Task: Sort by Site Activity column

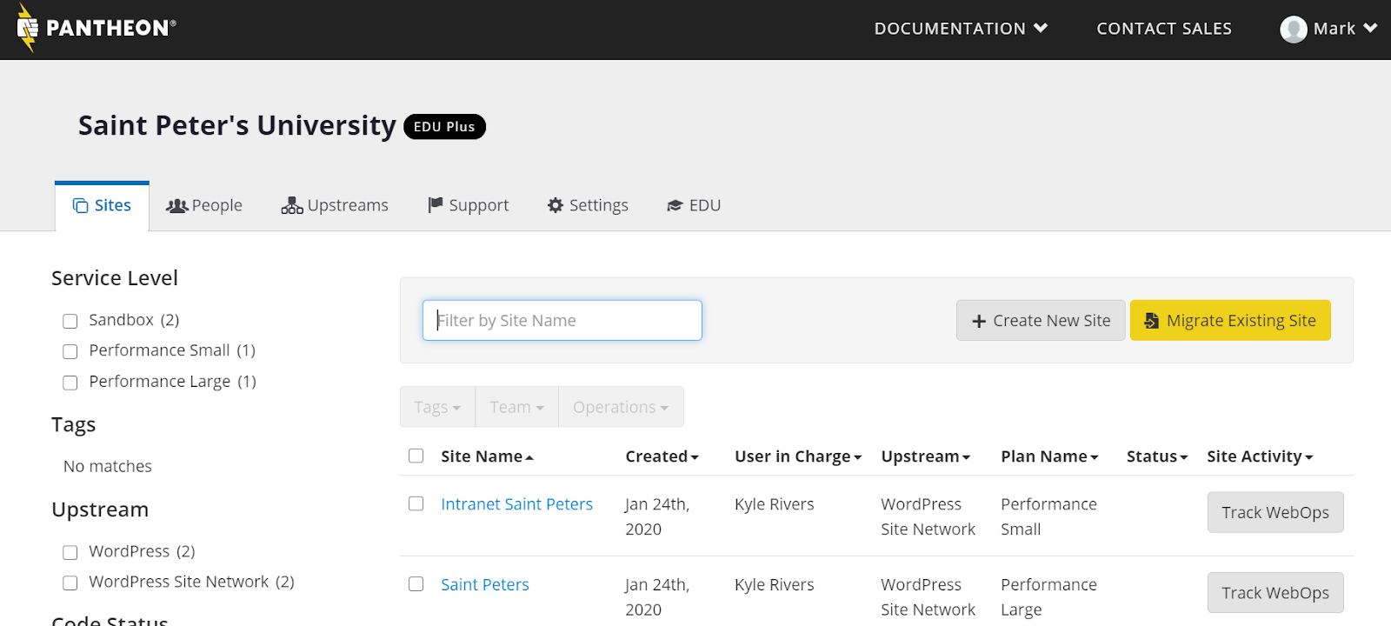Action: click(1260, 456)
